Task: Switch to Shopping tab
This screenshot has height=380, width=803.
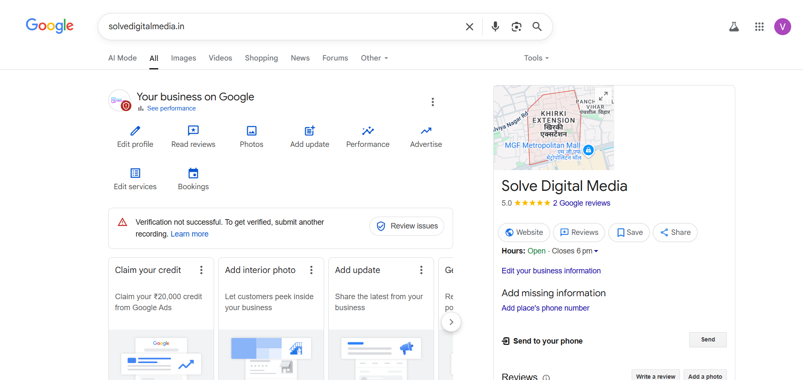Action: coord(261,58)
